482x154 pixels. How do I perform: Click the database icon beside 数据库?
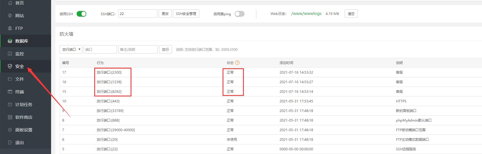10,41
